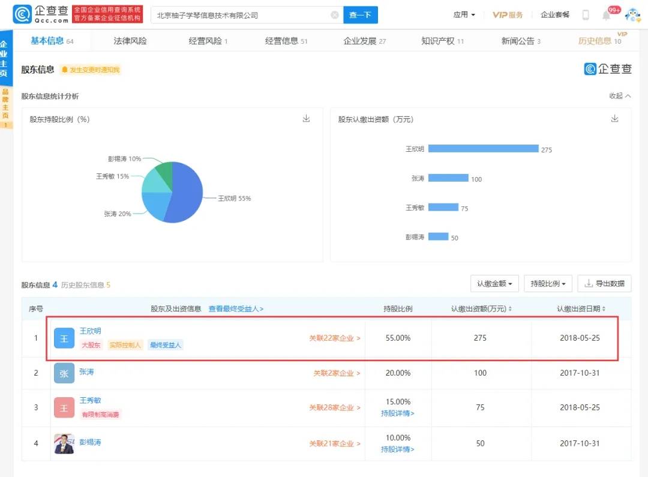Click the 最终受益人 tag under 王欣明

(x=166, y=345)
